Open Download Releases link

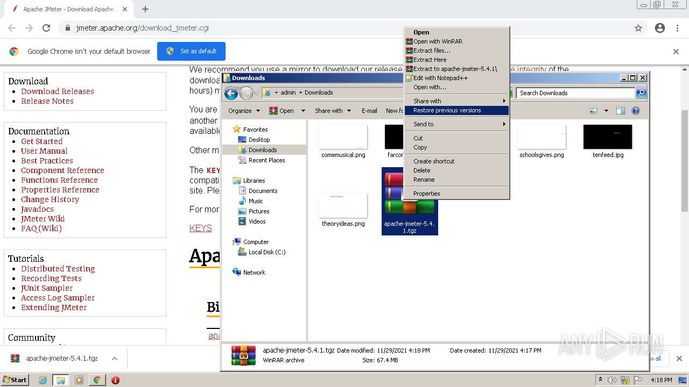tap(58, 91)
